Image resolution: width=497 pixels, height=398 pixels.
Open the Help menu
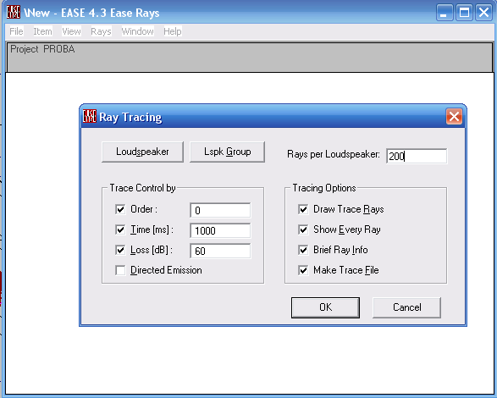[173, 31]
